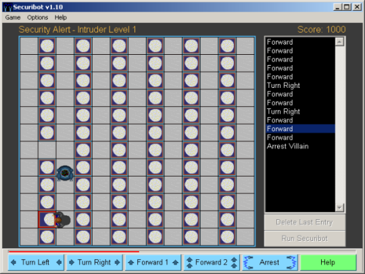Screen dimensions: 365x274
Task: Click the command list scroll up arrow
Action: pyautogui.click(x=339, y=42)
